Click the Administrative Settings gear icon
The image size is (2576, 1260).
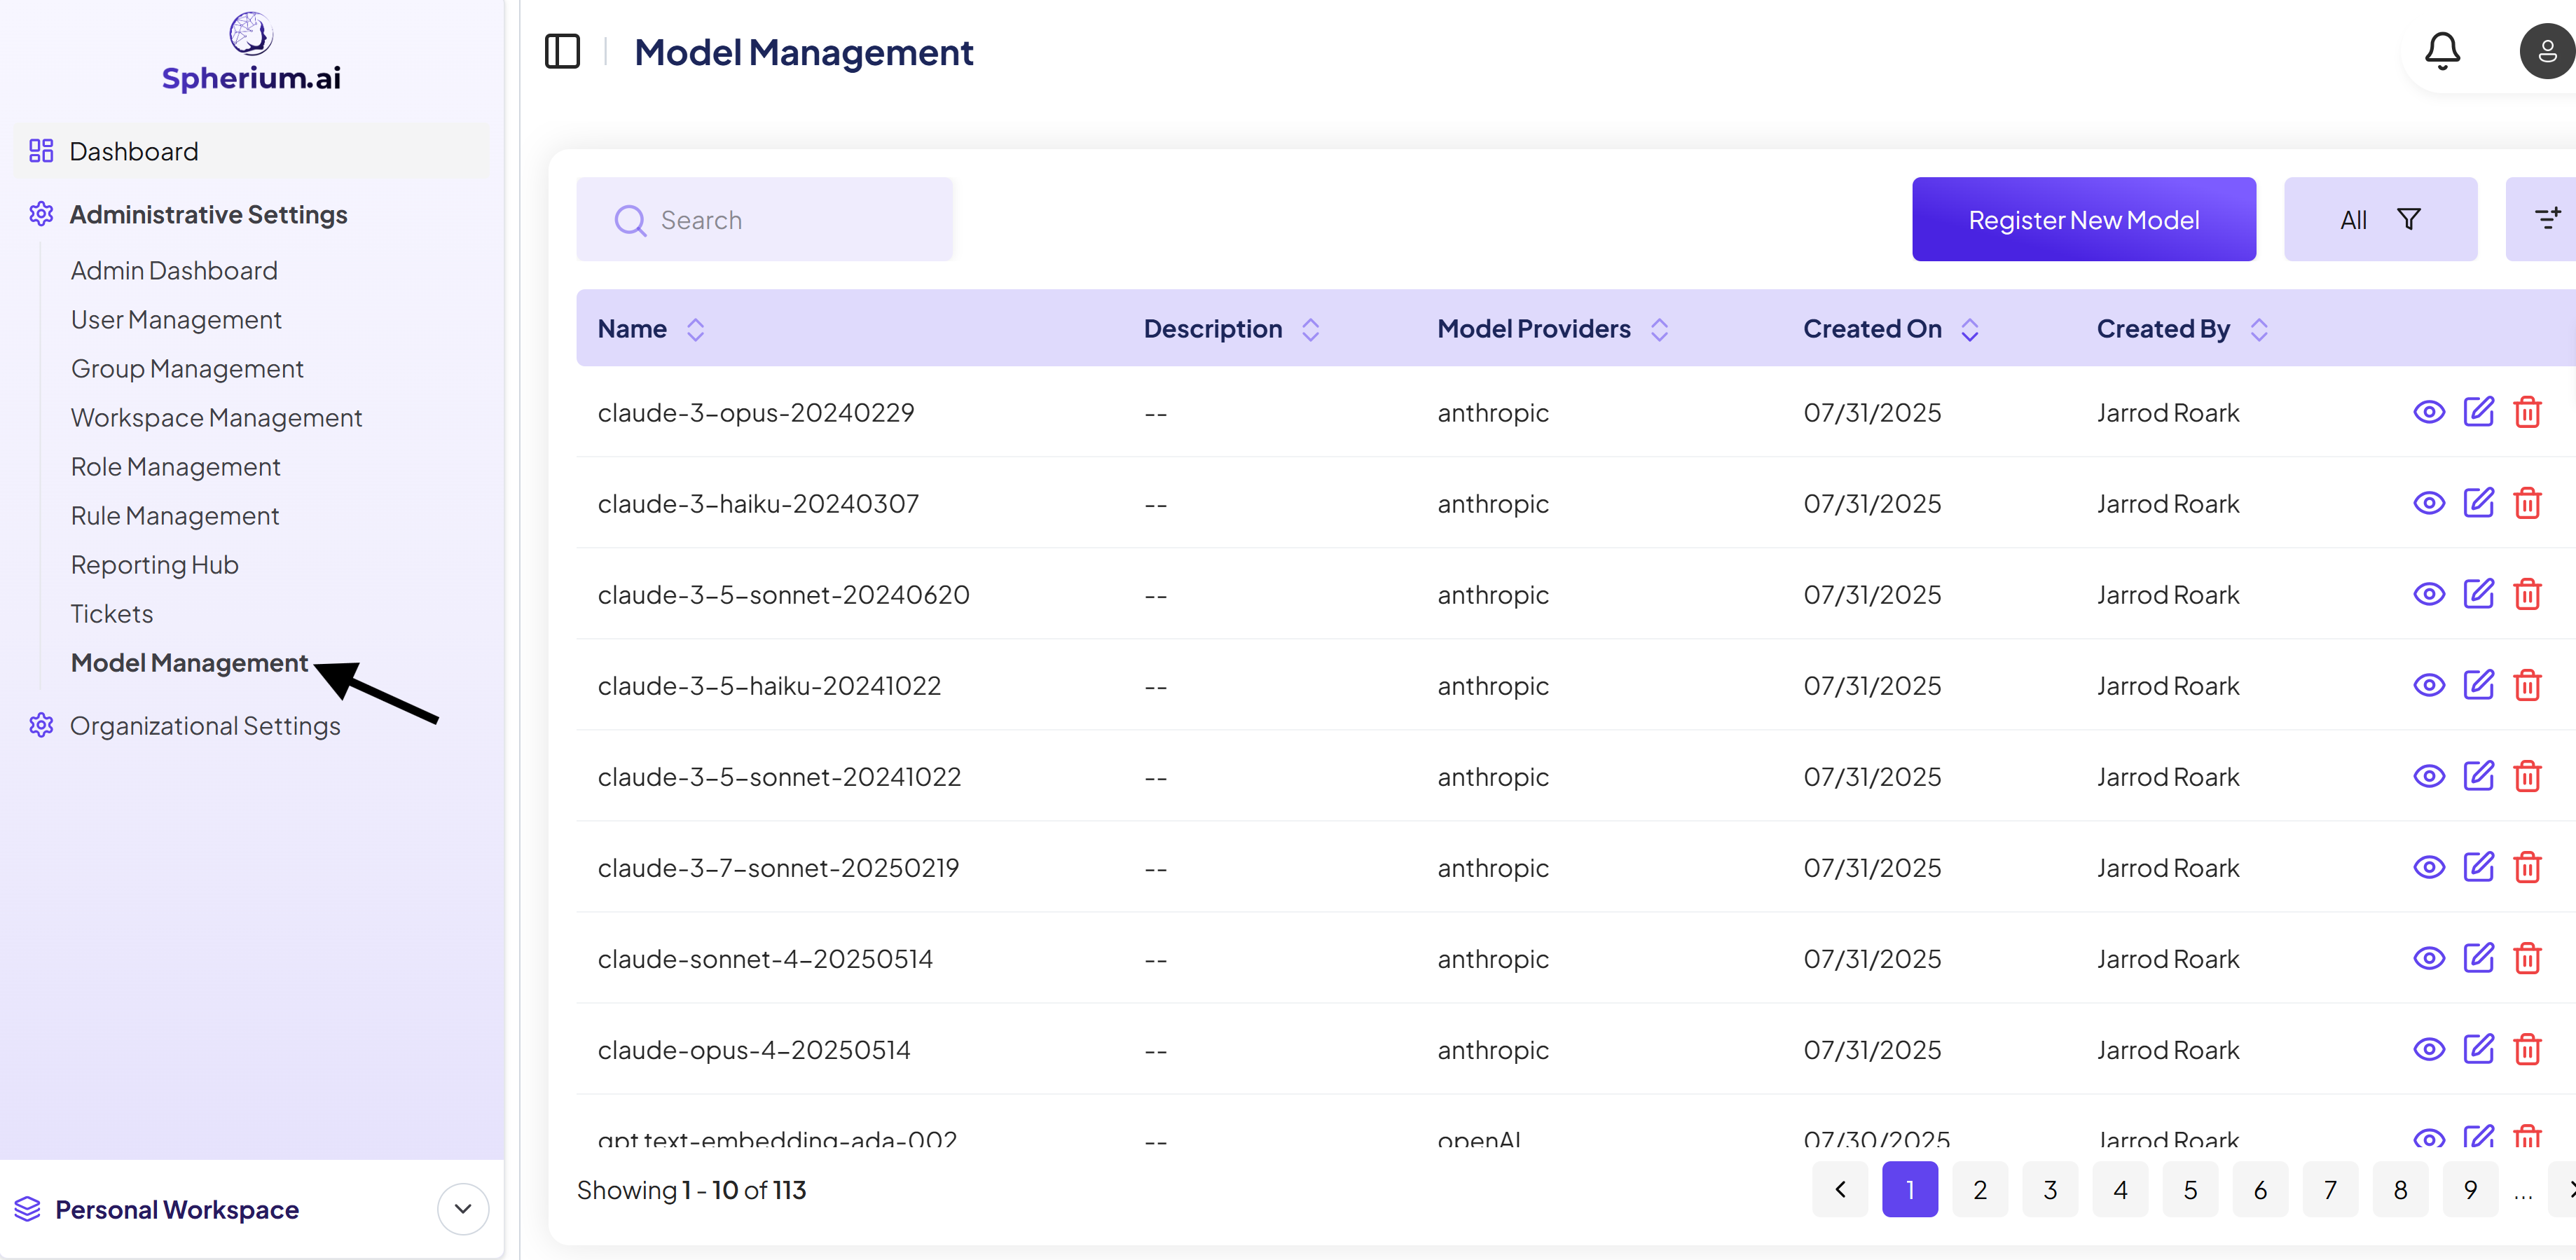[x=41, y=214]
